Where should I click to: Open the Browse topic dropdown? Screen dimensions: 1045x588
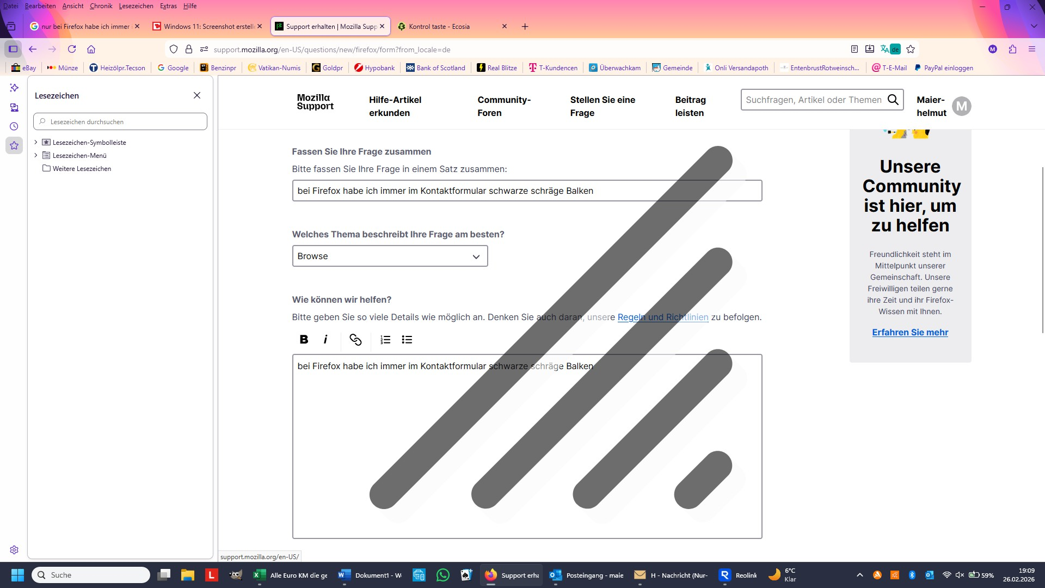[390, 256]
